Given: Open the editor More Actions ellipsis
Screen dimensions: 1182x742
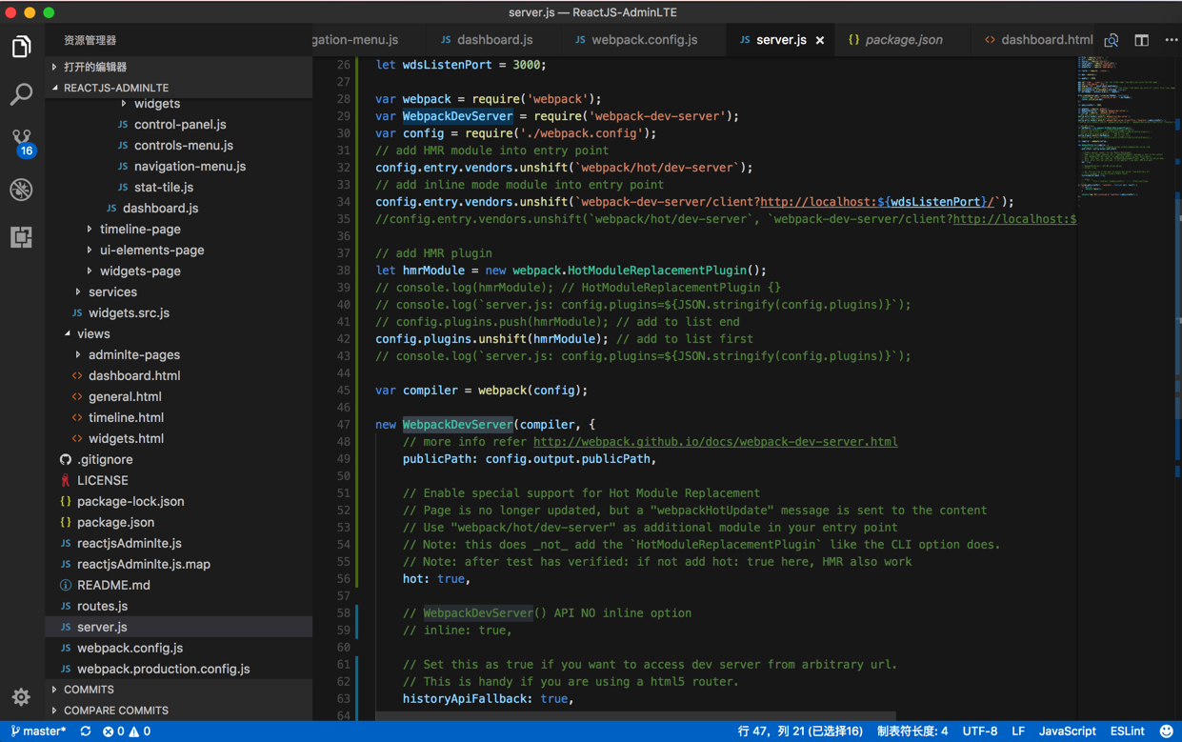Looking at the screenshot, I should [1171, 40].
